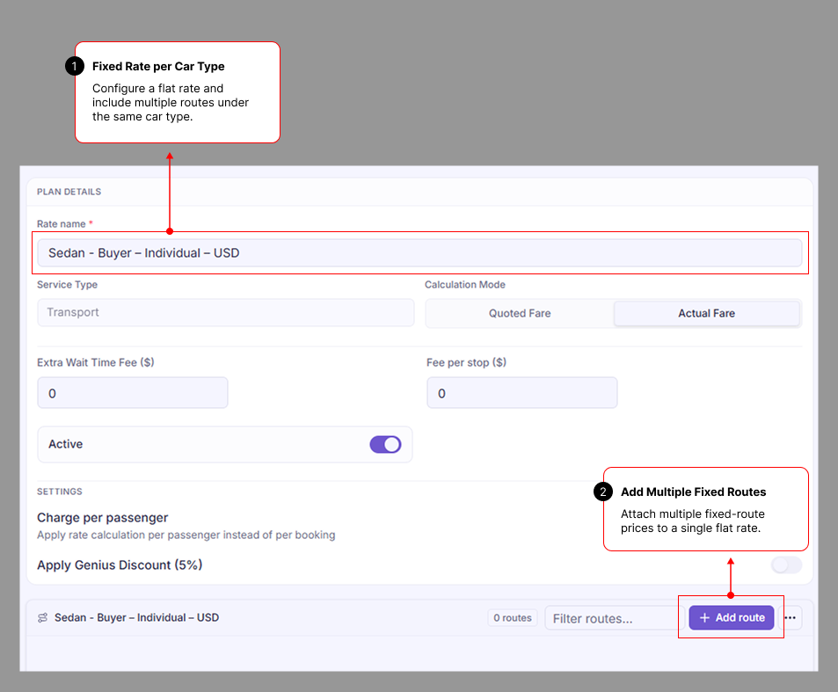
Task: Select the Quoted Fare calculation mode
Action: click(x=520, y=313)
